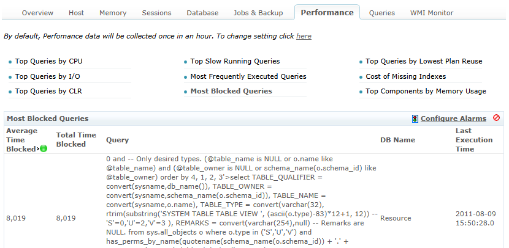Switch to Jobs & Backup tab
This screenshot has height=248, width=509.
click(258, 13)
